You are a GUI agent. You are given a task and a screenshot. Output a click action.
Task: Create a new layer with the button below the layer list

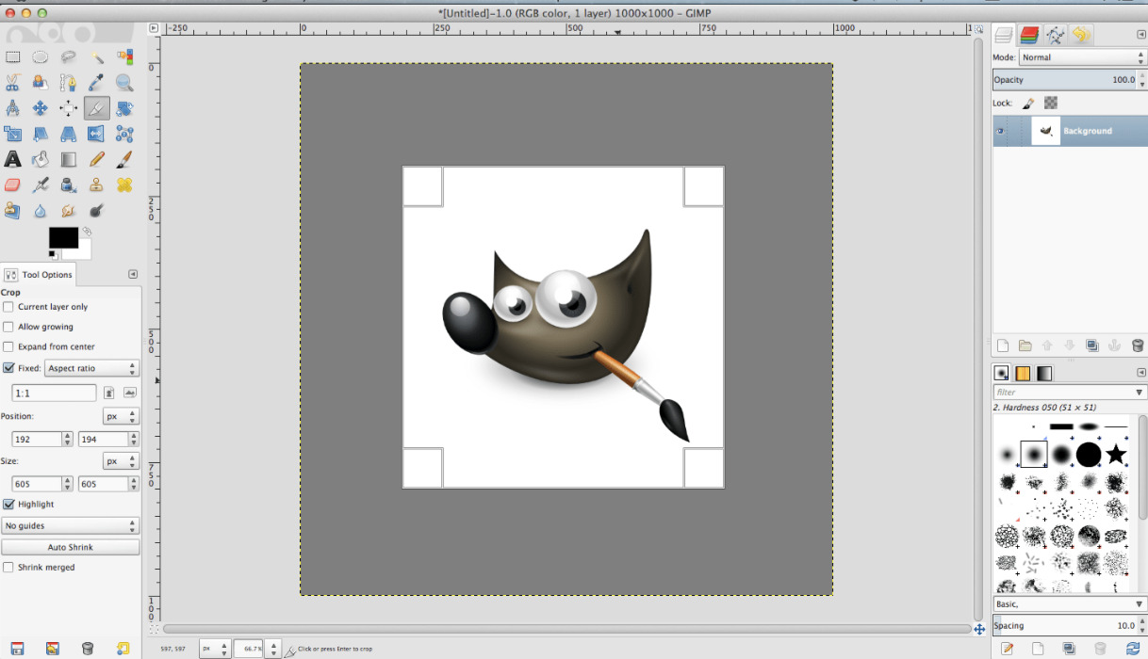pyautogui.click(x=1003, y=346)
